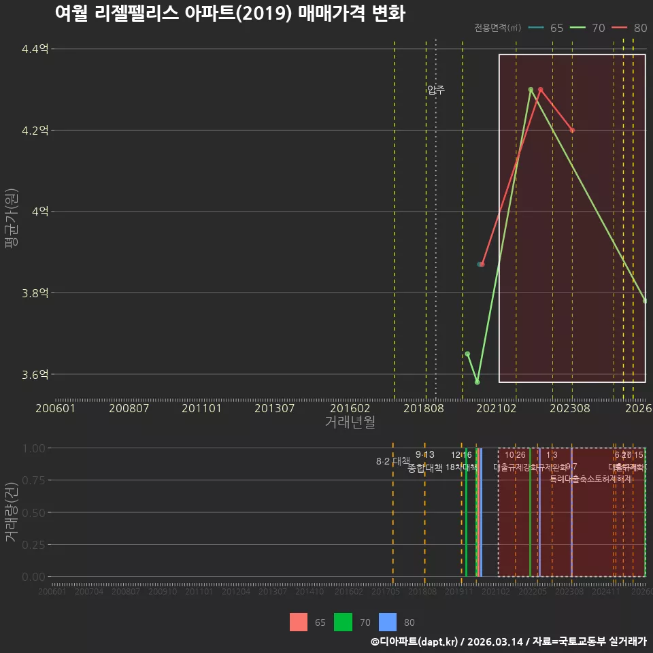Click the 1·3 policy label

pos(552,455)
